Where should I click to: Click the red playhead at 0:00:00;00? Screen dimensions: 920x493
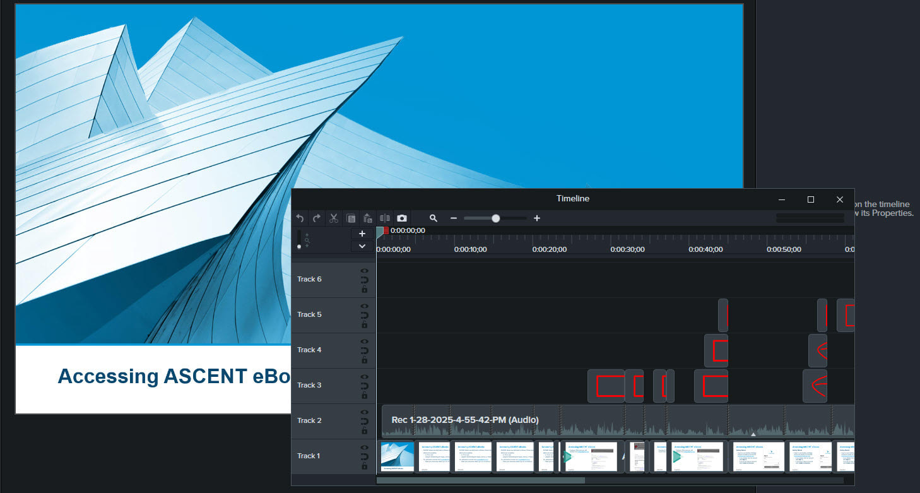coord(386,230)
